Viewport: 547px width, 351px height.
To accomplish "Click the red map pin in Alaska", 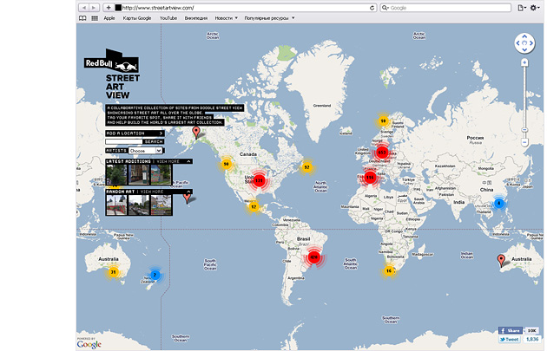I will point(196,132).
